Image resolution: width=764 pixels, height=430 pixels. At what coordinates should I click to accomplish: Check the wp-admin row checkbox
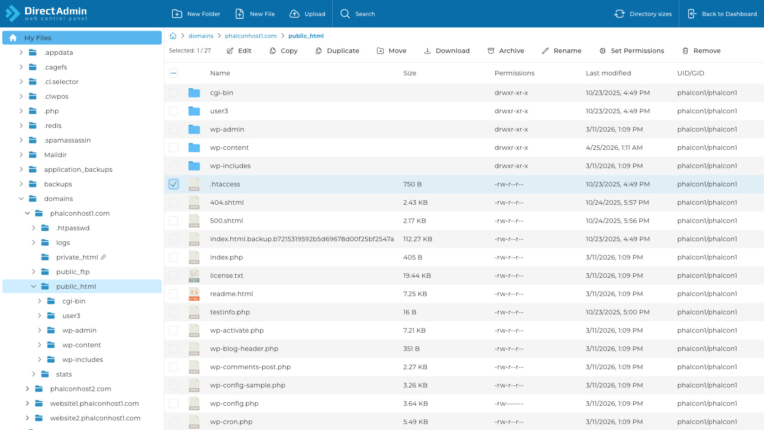point(174,129)
